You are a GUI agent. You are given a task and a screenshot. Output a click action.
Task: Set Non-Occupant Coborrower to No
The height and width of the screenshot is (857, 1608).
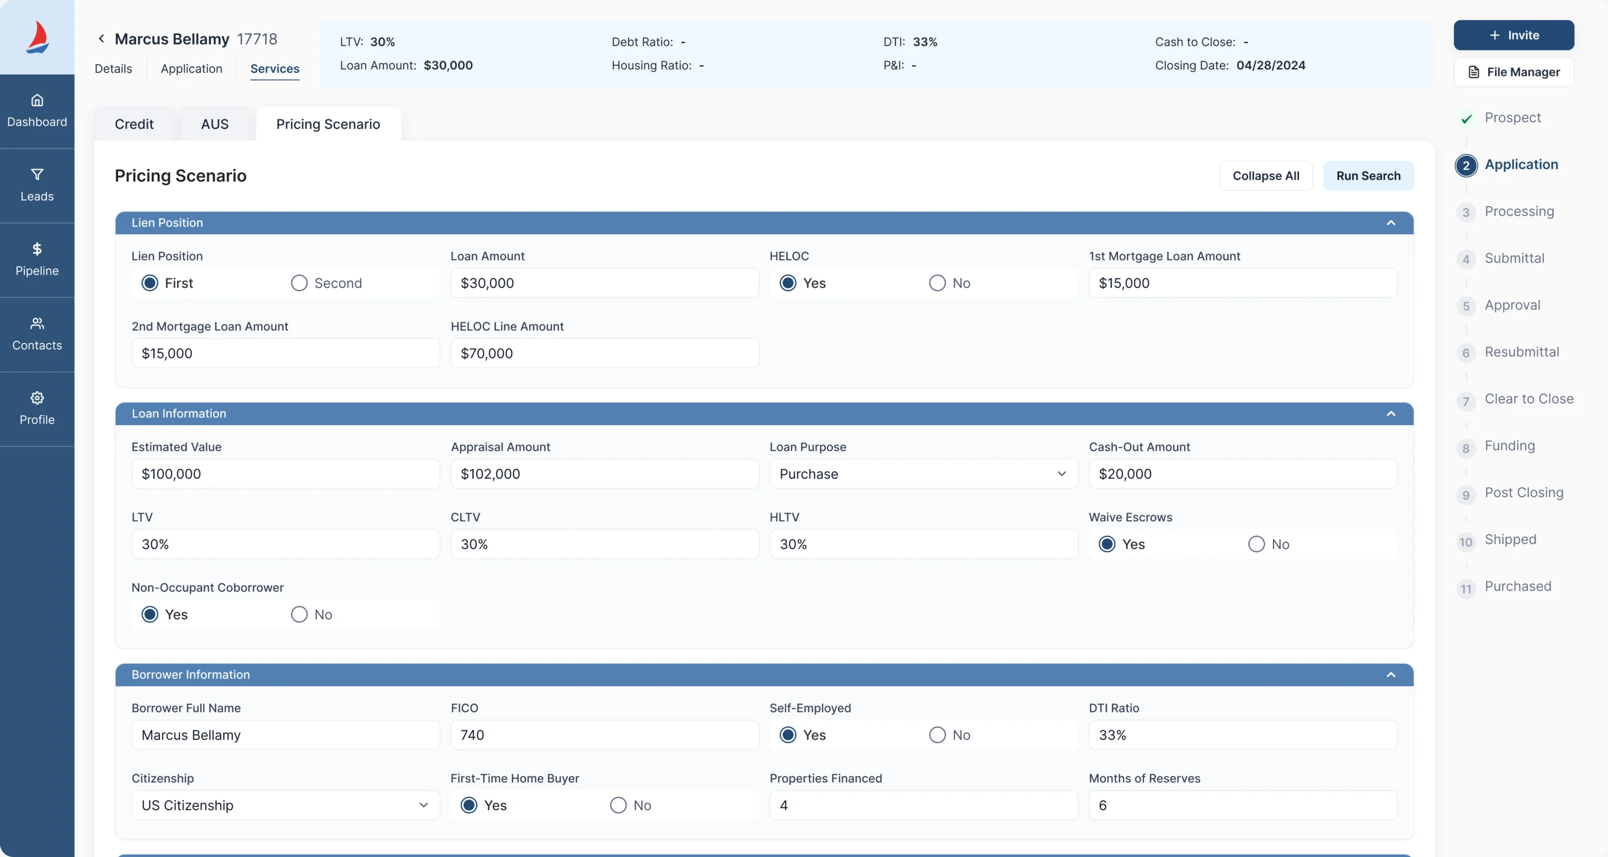click(299, 615)
